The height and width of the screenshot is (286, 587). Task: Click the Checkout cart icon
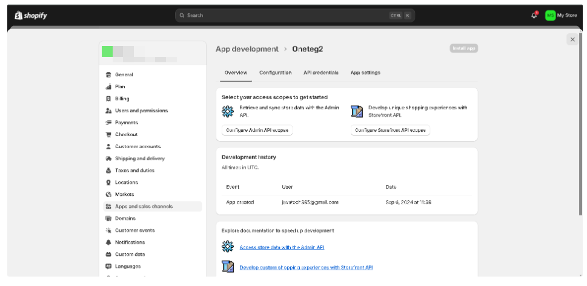tap(108, 135)
